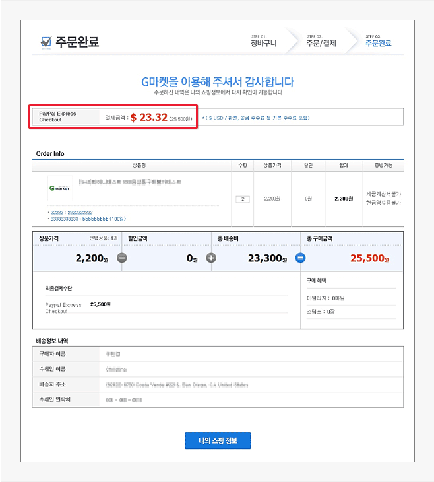Image resolution: width=434 pixels, height=482 pixels.
Task: Select STEP 01 장바구니 step
Action: point(264,41)
